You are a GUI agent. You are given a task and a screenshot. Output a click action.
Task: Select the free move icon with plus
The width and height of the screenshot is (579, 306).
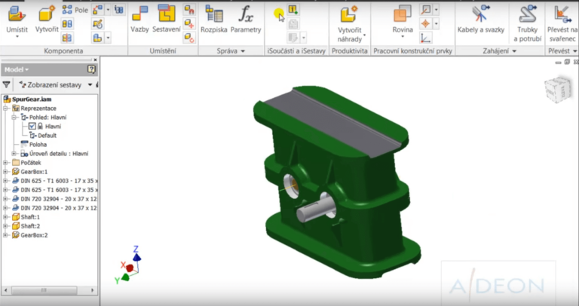189,24
